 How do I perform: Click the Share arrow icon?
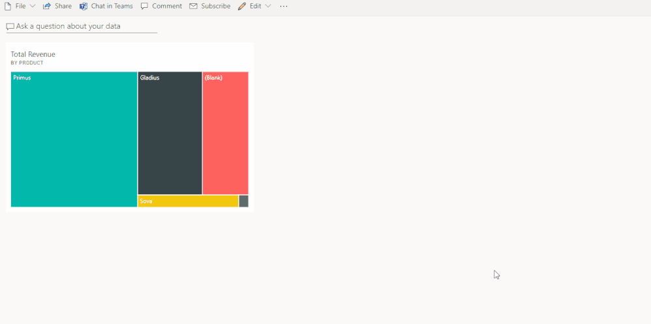pyautogui.click(x=47, y=6)
